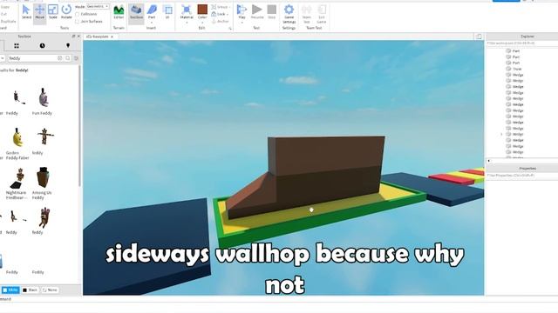Expand the Material dropdown arrow
The image size is (558, 313).
[x=187, y=23]
